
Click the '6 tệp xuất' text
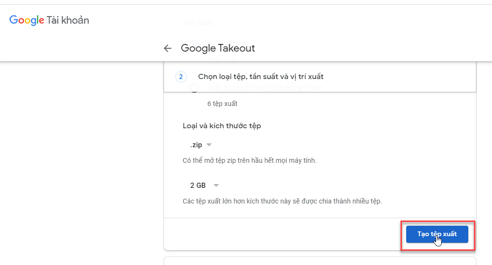pos(222,104)
